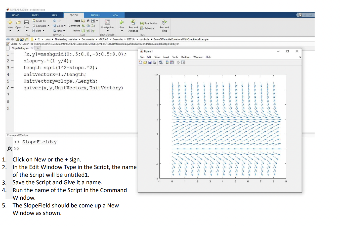
Task: Select the Edit Plot arrow tool in Figure 1
Action: pos(178,63)
